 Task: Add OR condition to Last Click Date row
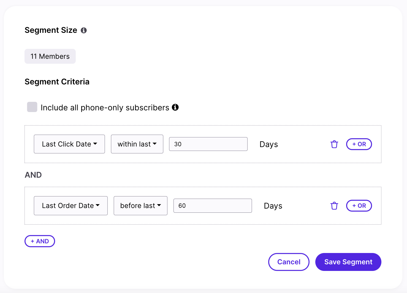click(359, 144)
